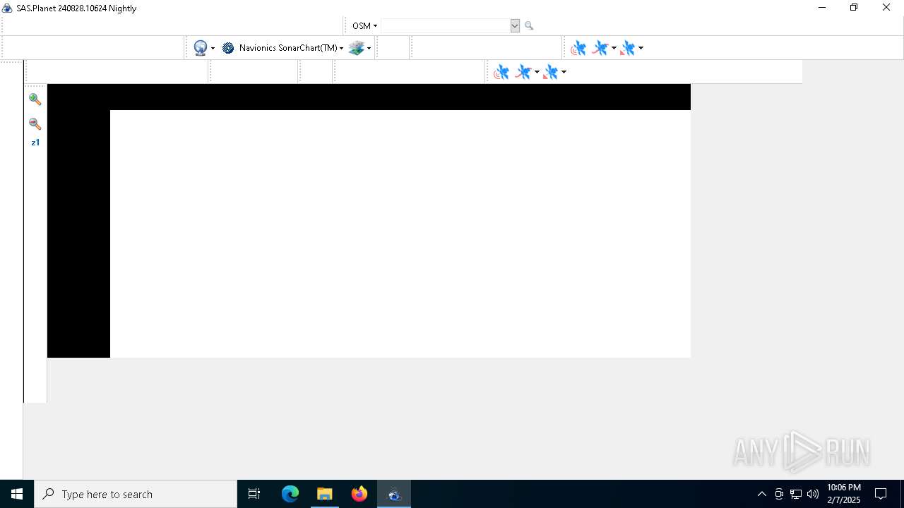The image size is (904, 508).
Task: Expand center-on-GPS arrow in lower toolbar row
Action: 564,73
